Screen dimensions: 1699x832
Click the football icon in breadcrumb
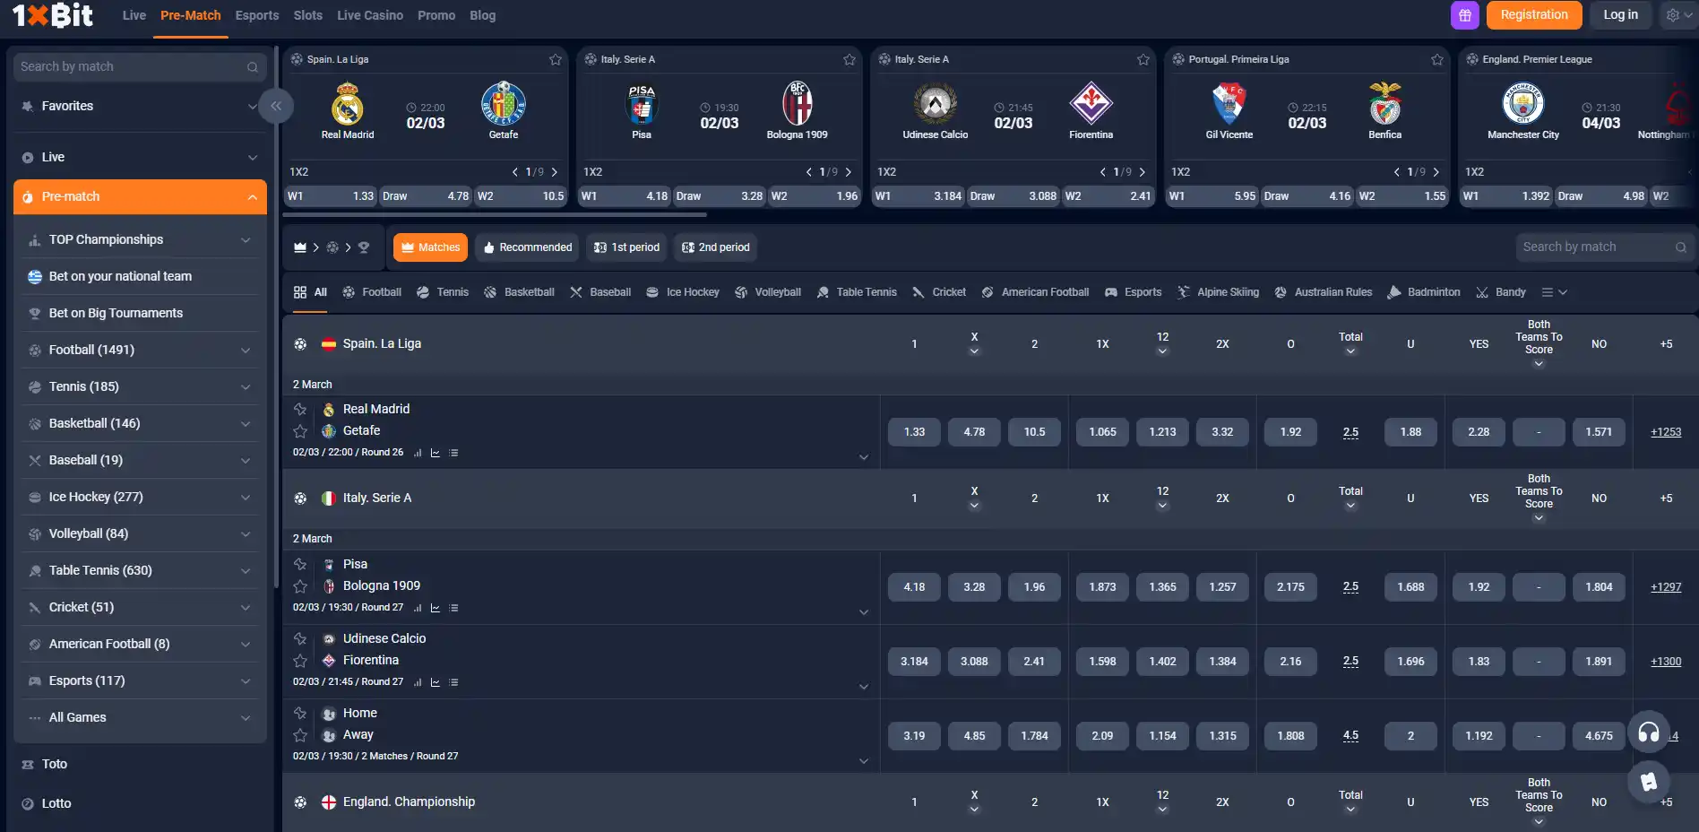(332, 247)
